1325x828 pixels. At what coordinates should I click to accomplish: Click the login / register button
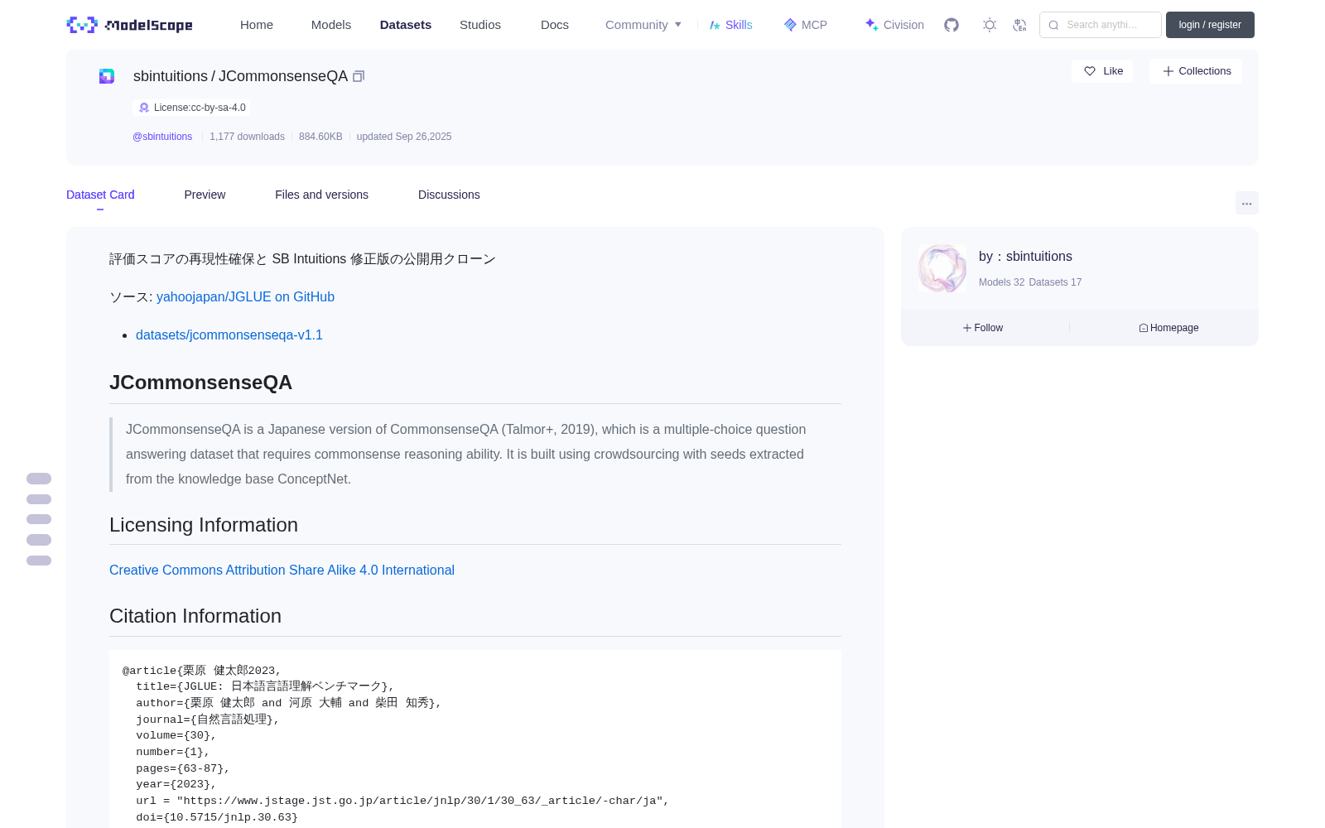(1210, 25)
